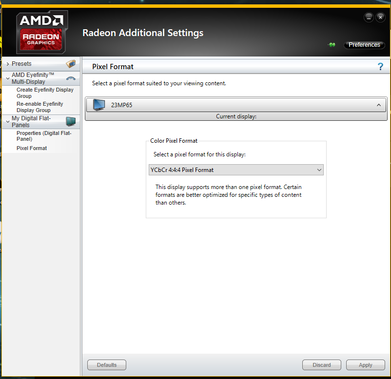Collapse the 23MP65 display selector chevron
Screen dimensions: 391x379
pos(378,105)
